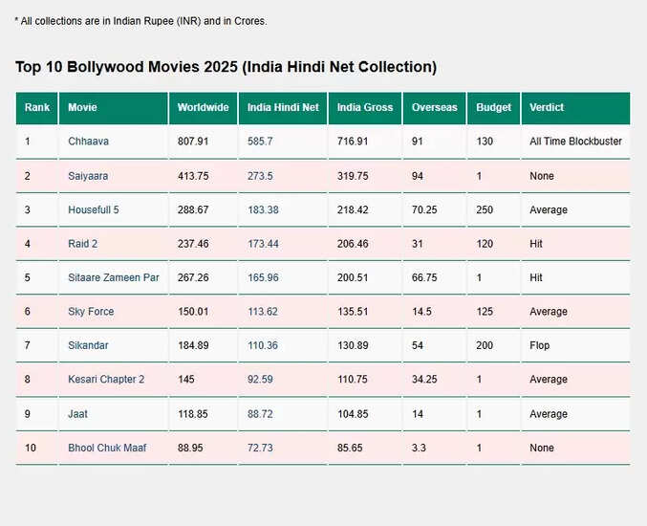The height and width of the screenshot is (526, 647).
Task: Click Chhaava's 585.7 Hindi net value
Action: click(260, 142)
